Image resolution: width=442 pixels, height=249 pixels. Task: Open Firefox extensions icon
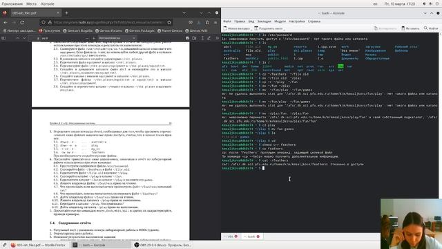click(207, 22)
